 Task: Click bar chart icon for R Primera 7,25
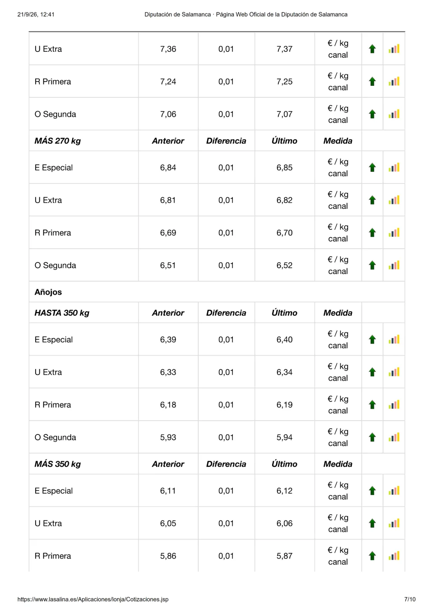[394, 81]
